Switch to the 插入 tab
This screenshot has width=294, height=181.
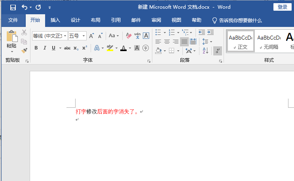click(x=55, y=20)
